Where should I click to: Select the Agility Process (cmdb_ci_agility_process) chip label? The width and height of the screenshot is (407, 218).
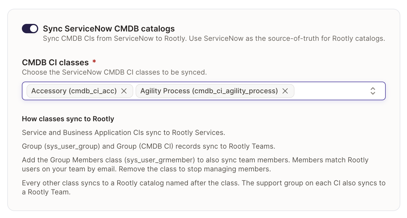pos(209,91)
